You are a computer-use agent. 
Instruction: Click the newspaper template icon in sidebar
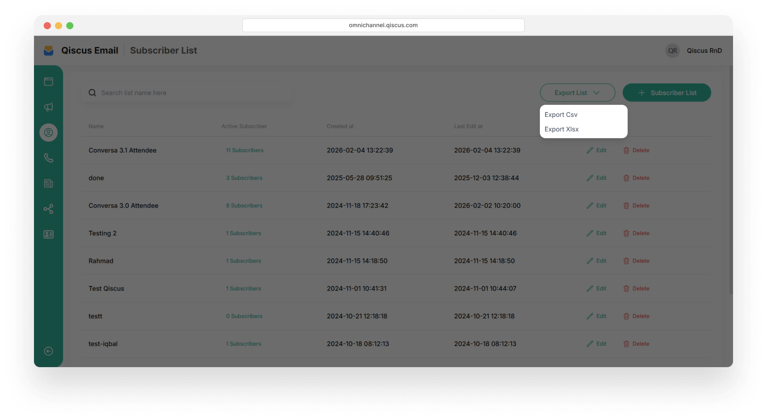49,183
